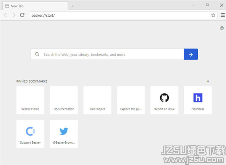Screen dimensions: 226x165
Task: Open a new tab with the plus button
Action: (x=73, y=6)
